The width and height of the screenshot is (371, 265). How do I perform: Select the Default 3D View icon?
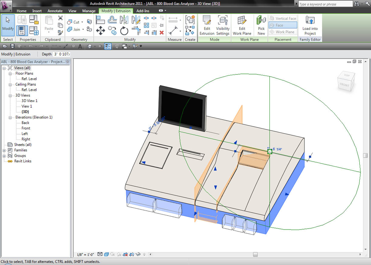coord(89,46)
